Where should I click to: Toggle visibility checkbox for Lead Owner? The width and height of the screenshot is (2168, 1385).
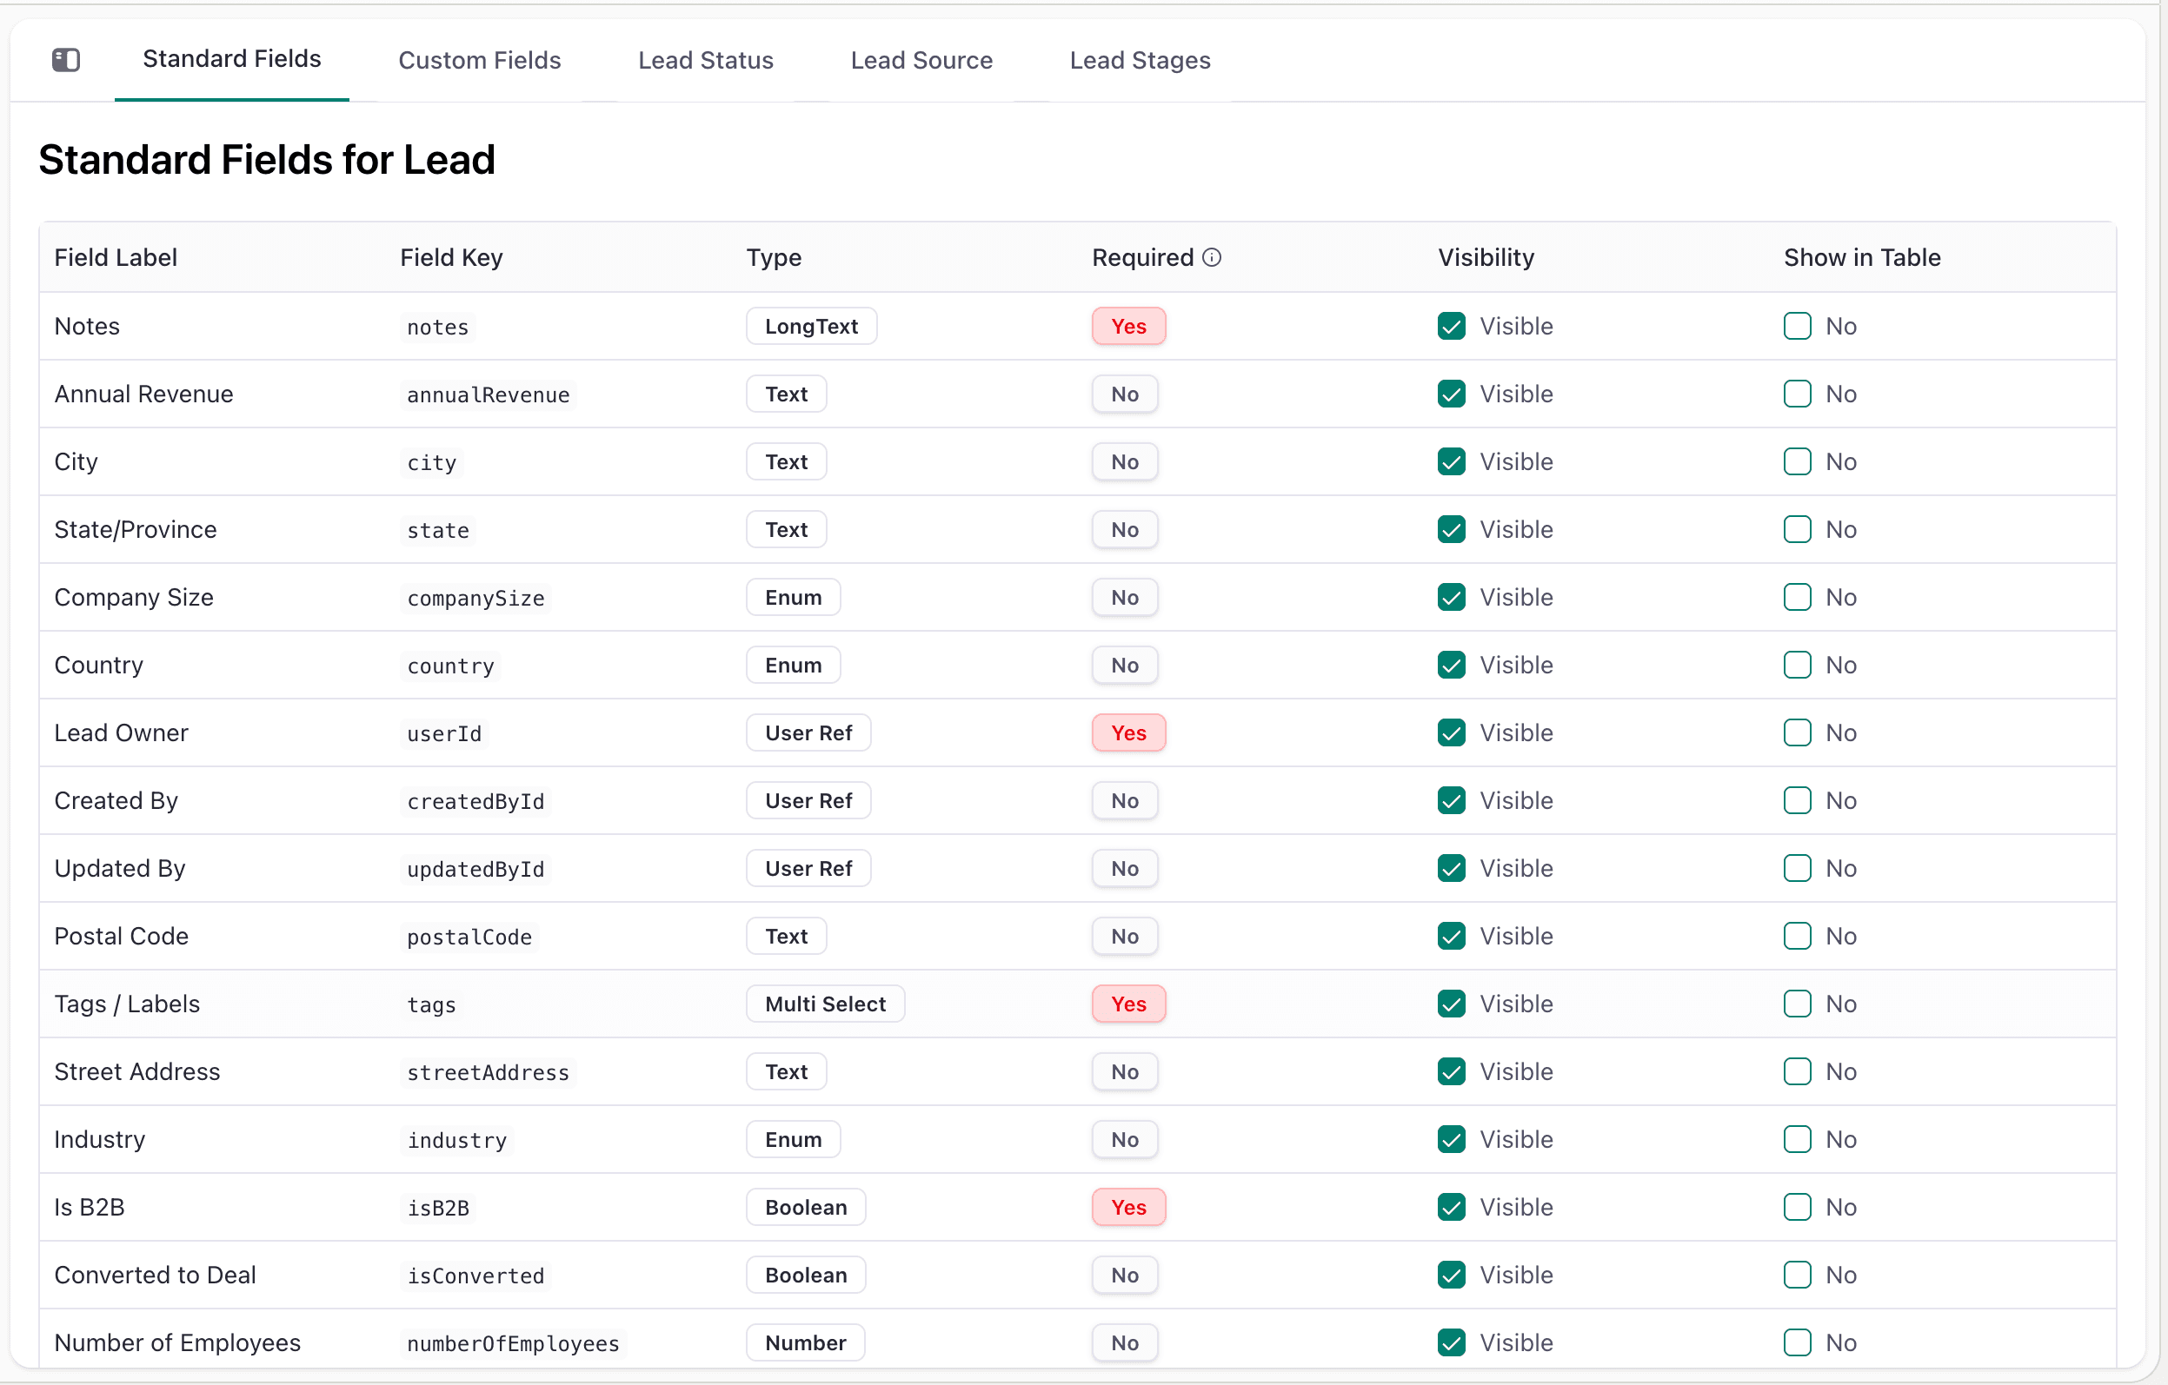pos(1452,732)
